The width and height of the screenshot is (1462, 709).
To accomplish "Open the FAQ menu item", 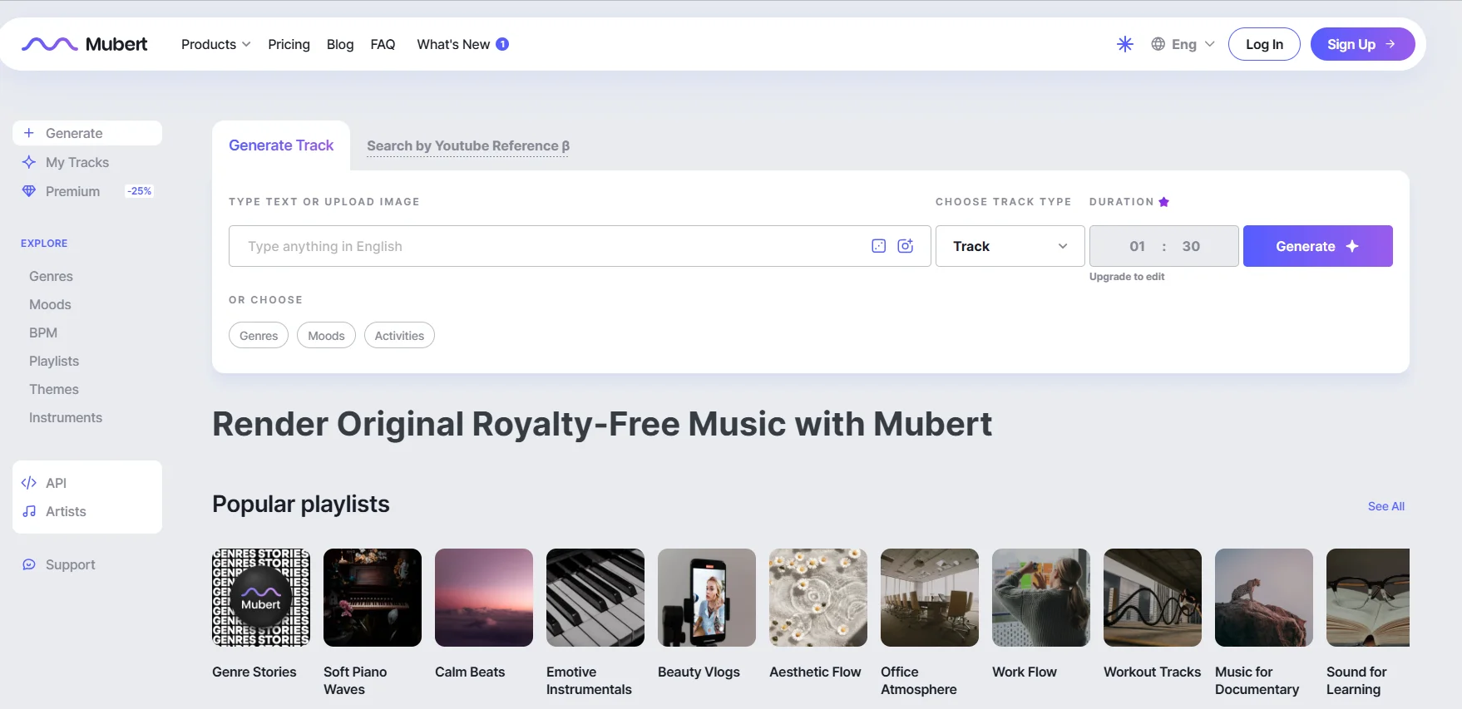I will (x=383, y=44).
